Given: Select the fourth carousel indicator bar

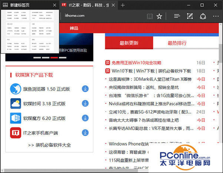Looking at the screenshot, I should point(63,58).
